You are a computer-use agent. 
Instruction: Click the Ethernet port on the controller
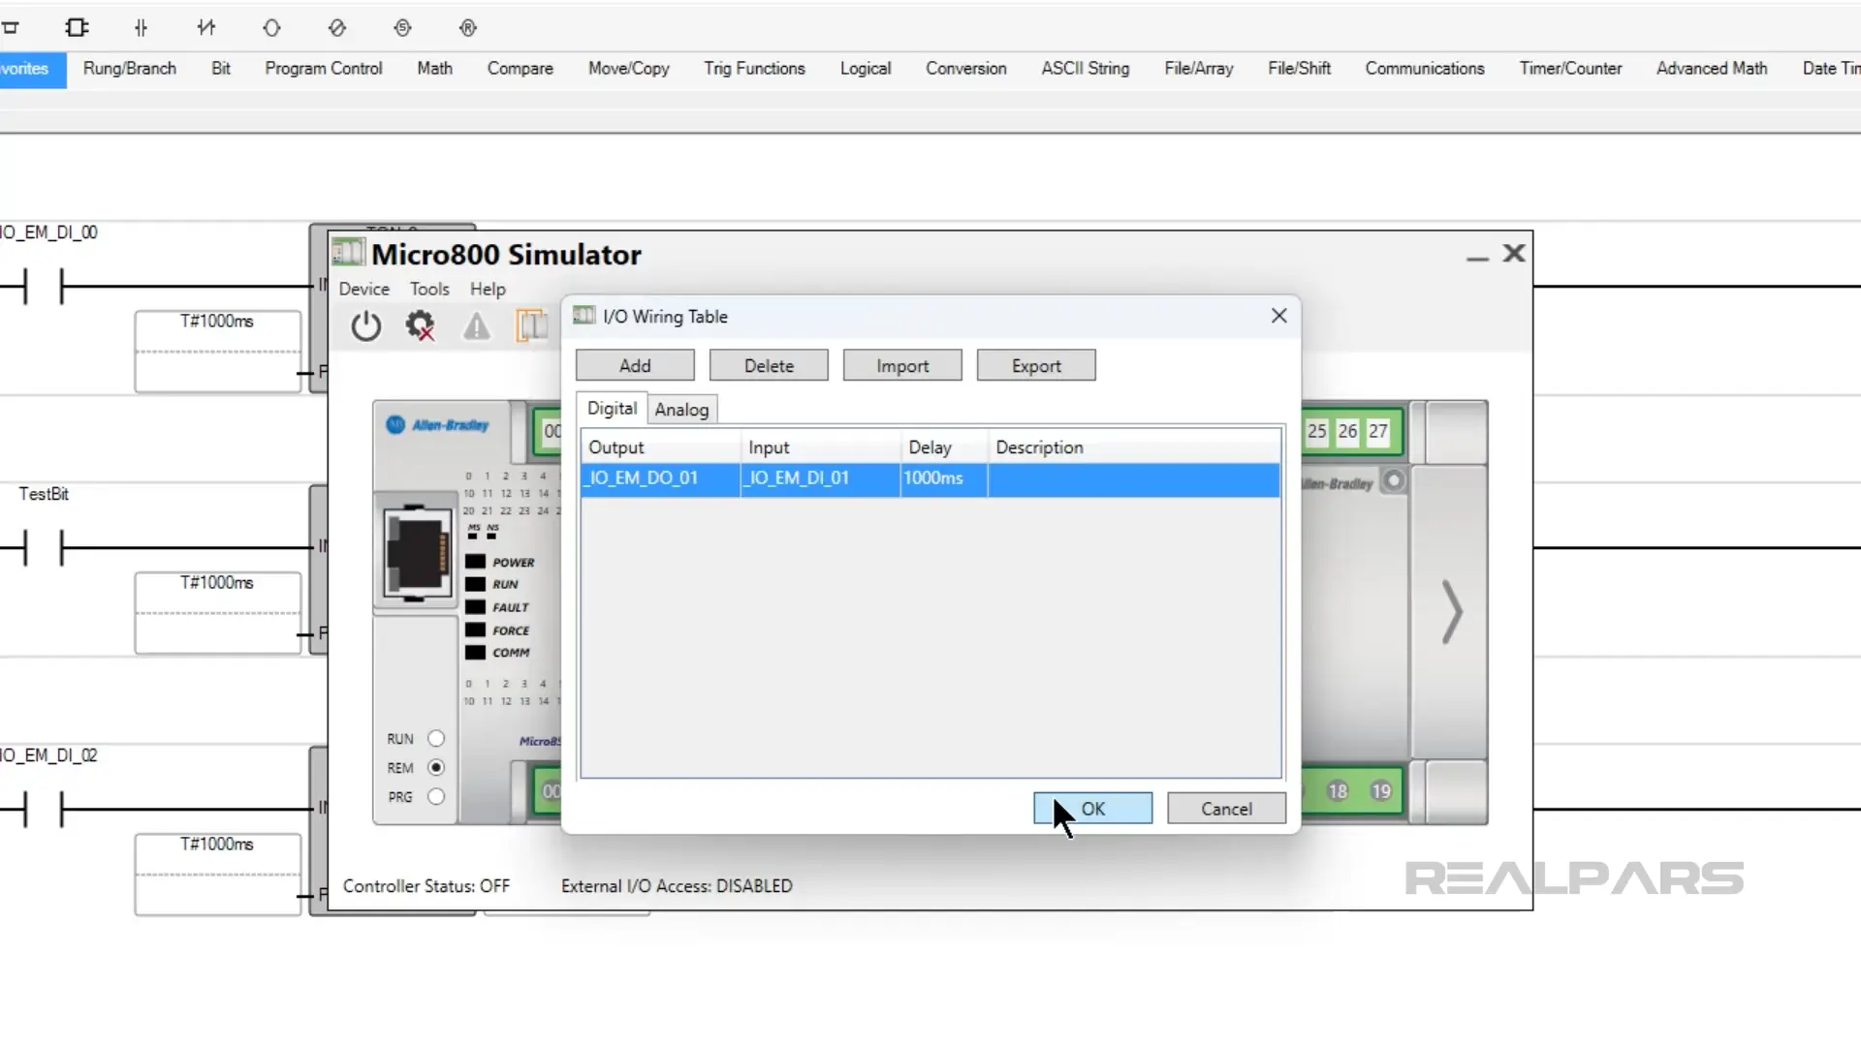[417, 553]
